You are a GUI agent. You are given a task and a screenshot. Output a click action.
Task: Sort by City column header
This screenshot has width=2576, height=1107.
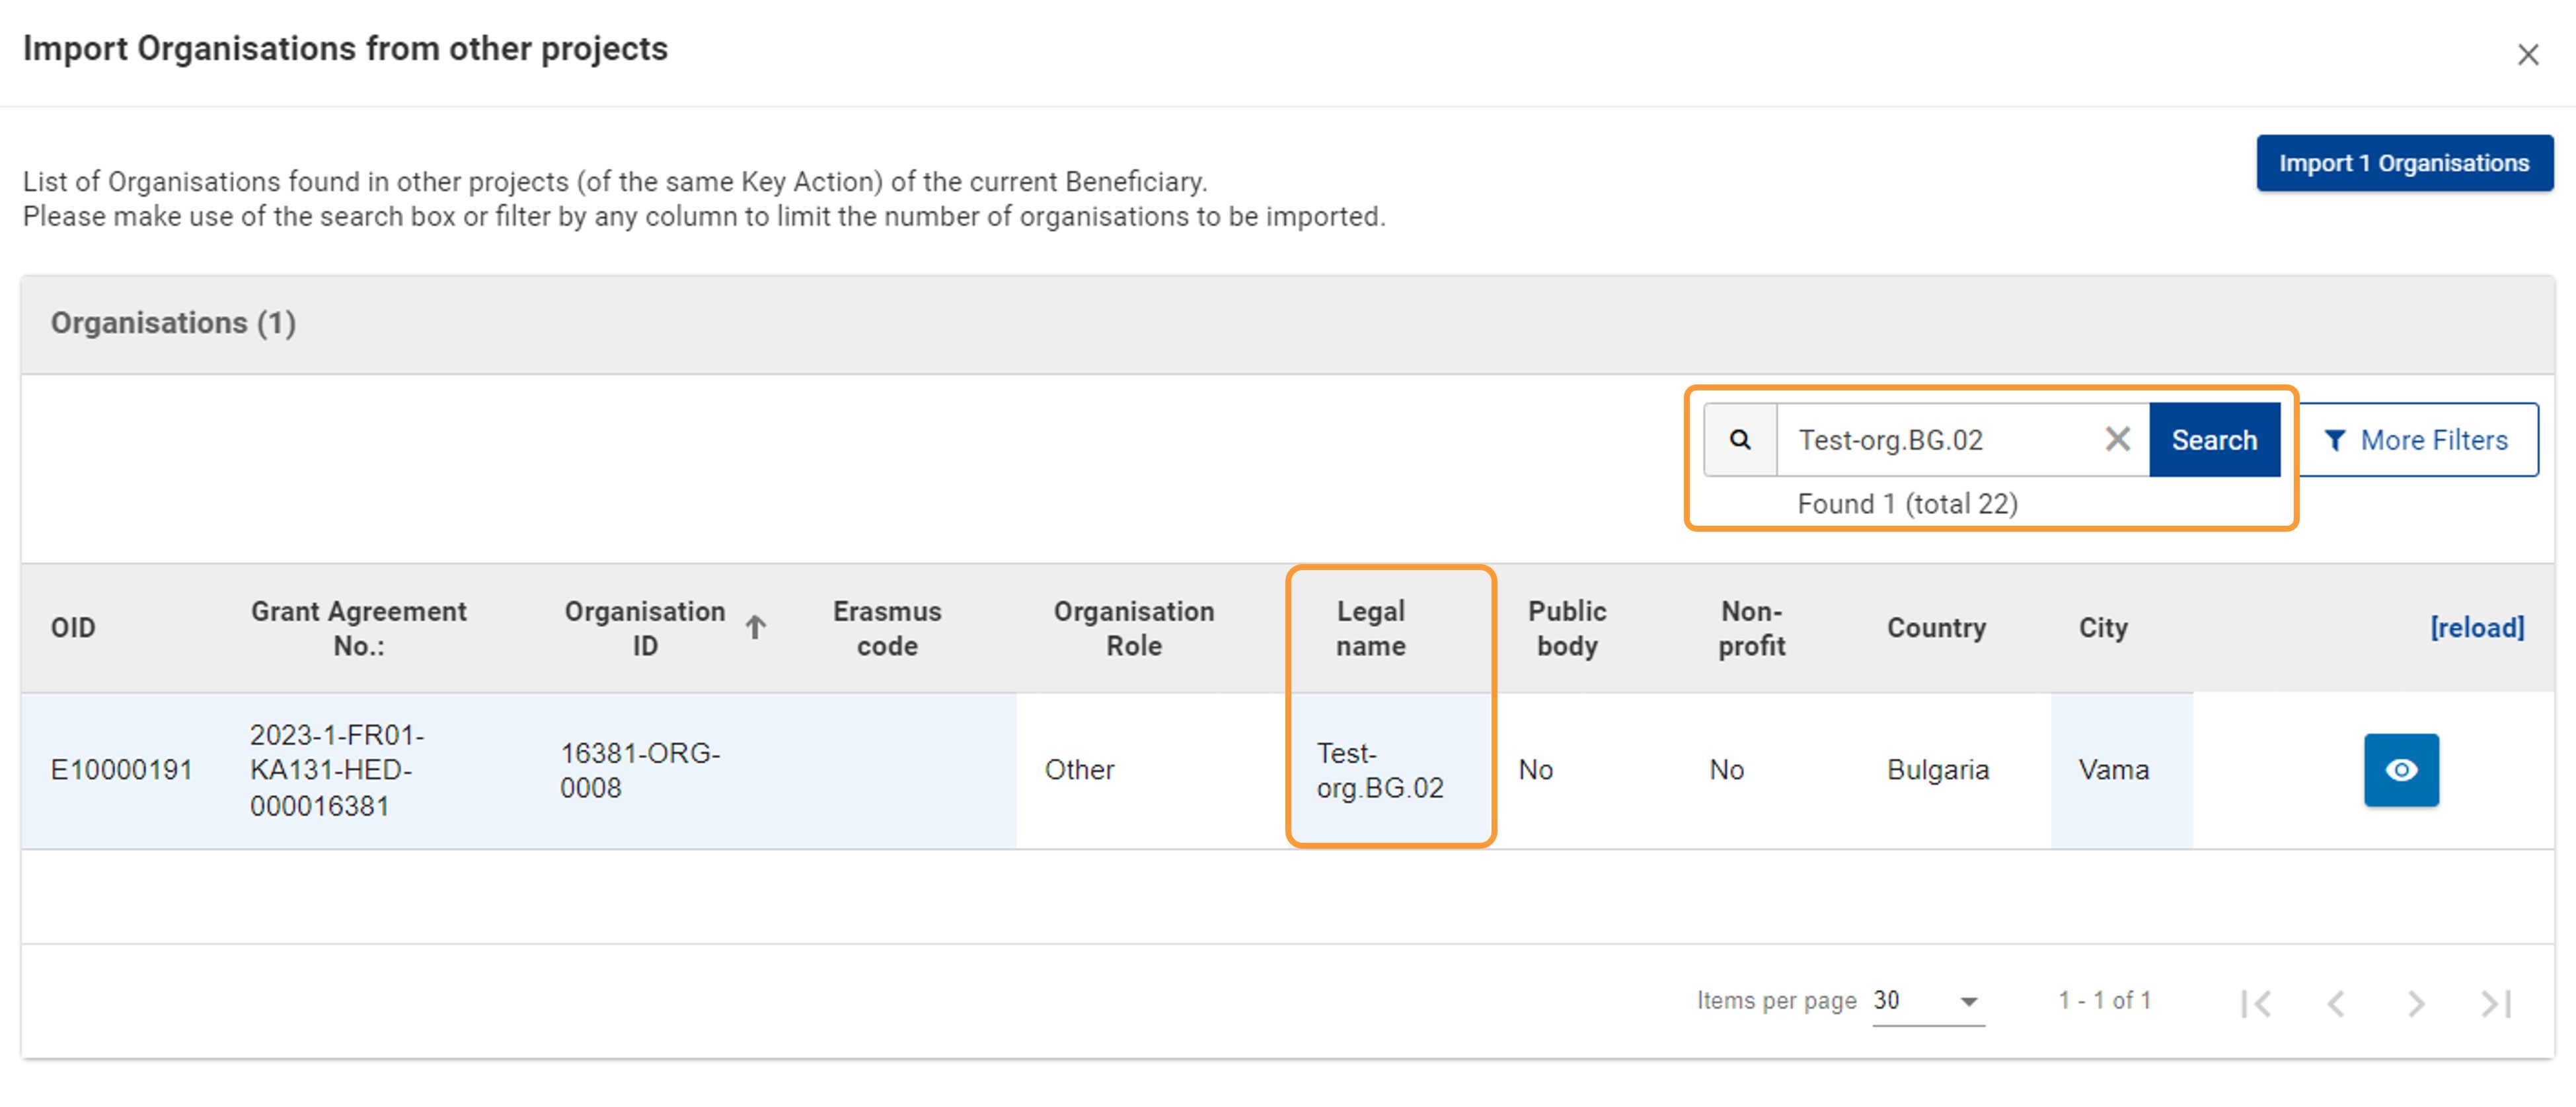pyautogui.click(x=2103, y=627)
